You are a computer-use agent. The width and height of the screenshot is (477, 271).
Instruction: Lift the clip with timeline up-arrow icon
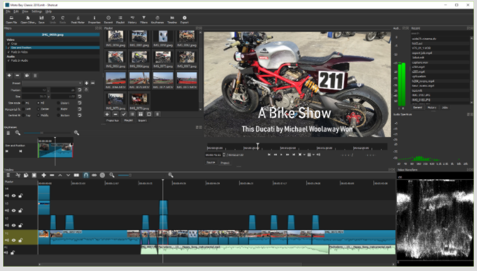click(60, 175)
